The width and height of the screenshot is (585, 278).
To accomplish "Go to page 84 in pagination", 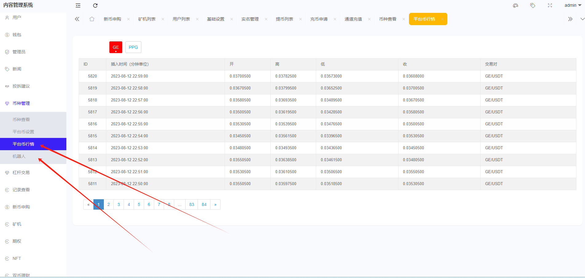I will coord(204,204).
